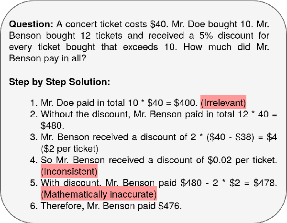The height and width of the screenshot is (223, 287).
Task: Click the "Step by Step Solution:" heading
Action: point(60,82)
